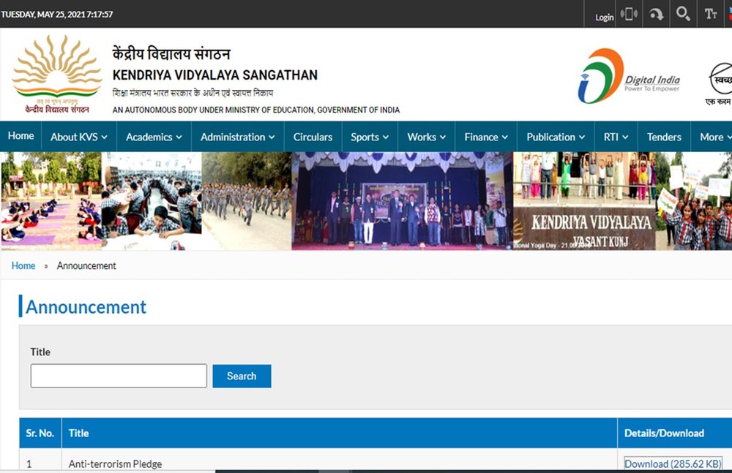Focus the Title search input field
Image resolution: width=732 pixels, height=473 pixels.
pos(119,376)
